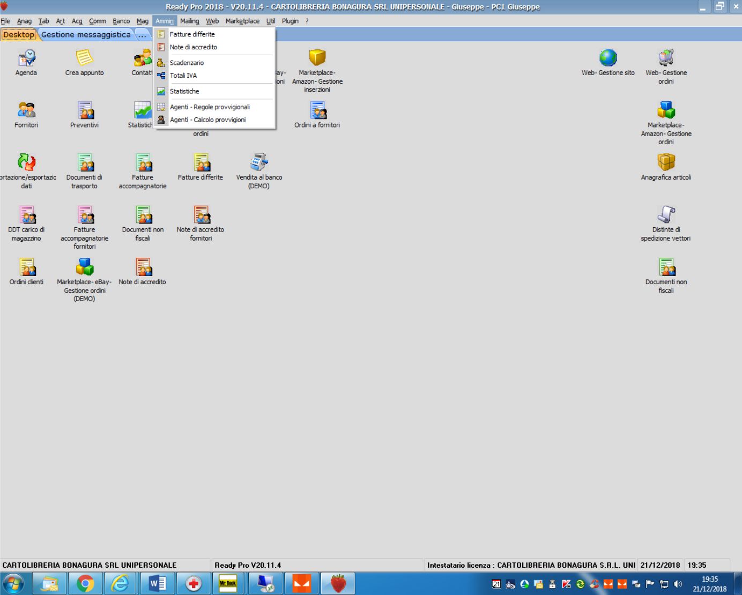This screenshot has height=595, width=742.
Task: Select Scadenzario from the Ammin menu
Action: 214,63
